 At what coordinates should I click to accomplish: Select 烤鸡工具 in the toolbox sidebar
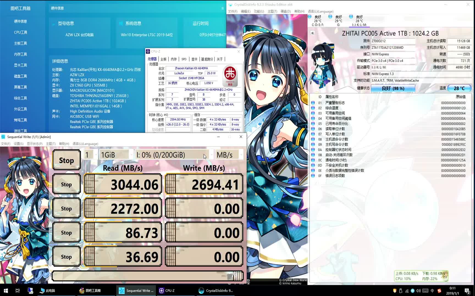(21, 120)
